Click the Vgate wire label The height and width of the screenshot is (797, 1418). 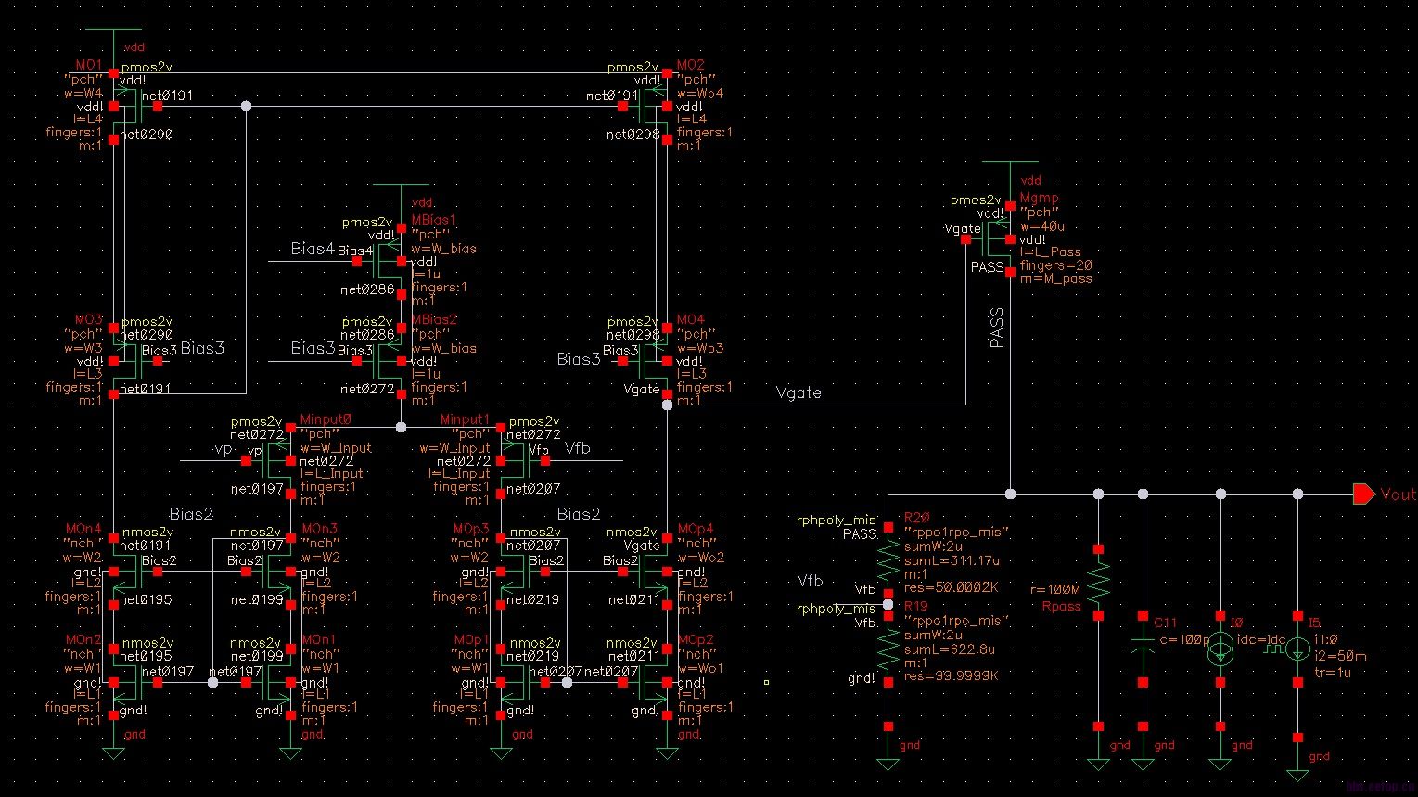(798, 392)
